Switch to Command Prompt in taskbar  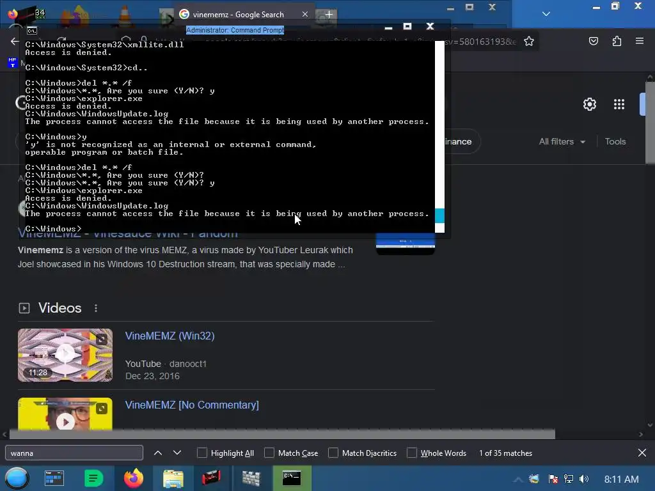click(x=292, y=478)
